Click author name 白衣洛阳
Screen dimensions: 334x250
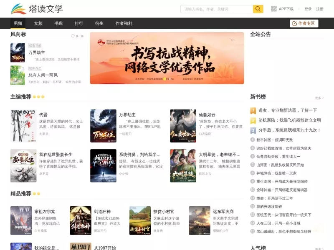coord(205,134)
